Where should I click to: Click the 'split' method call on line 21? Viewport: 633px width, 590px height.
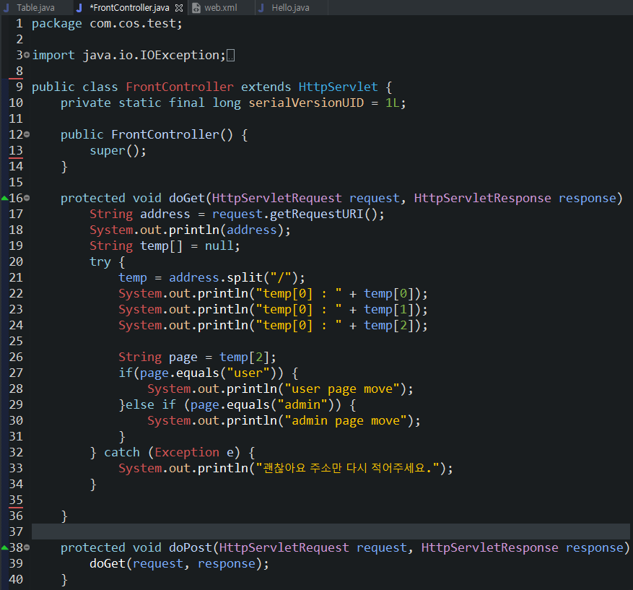pyautogui.click(x=245, y=277)
